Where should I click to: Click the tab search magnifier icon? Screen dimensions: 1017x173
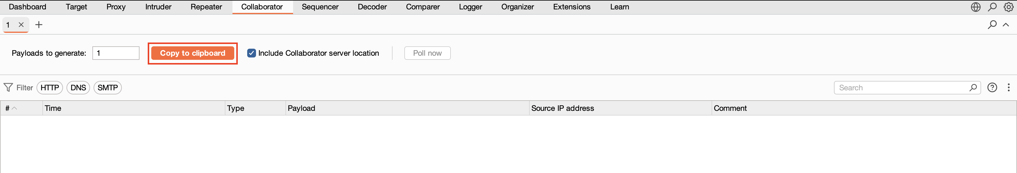[992, 25]
